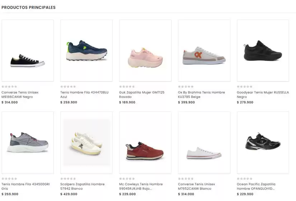Open Guk Zapatilla Mujer GM7125 Rosado link
Screen dimensions: 296x201
coord(142,94)
